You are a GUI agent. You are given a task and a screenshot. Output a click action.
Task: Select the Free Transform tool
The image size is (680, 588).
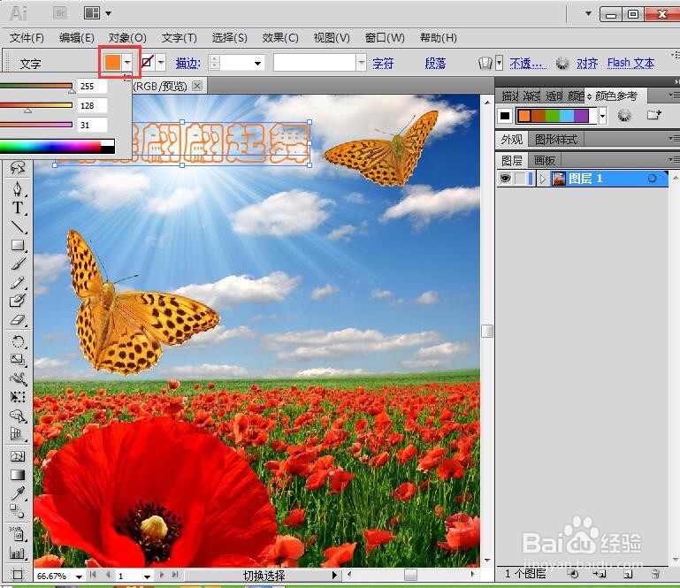[x=18, y=397]
